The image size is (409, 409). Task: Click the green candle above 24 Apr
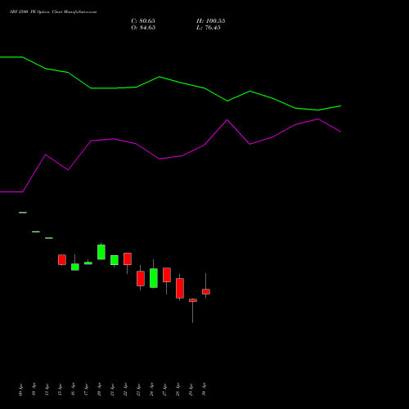pyautogui.click(x=154, y=278)
